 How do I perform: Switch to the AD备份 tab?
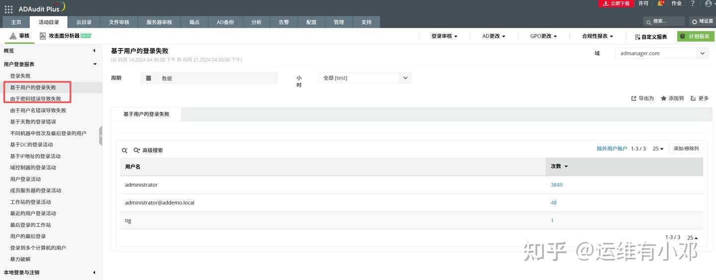pos(225,22)
